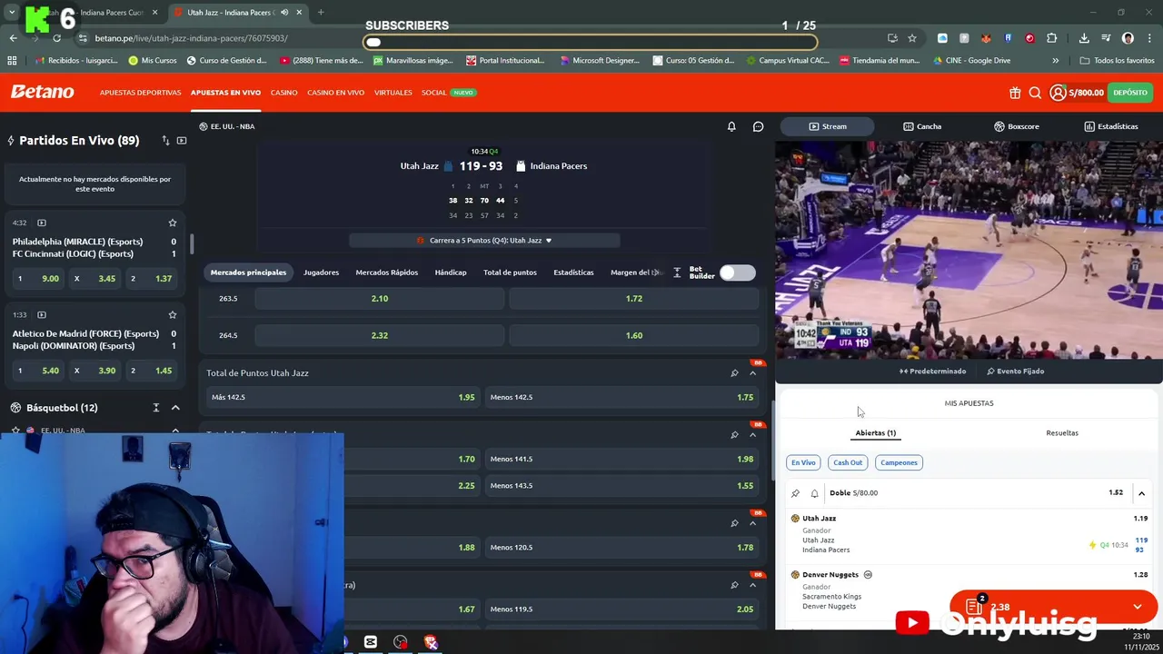The image size is (1163, 654).
Task: Click the stream icon next to 4:32 timer
Action: point(41,223)
